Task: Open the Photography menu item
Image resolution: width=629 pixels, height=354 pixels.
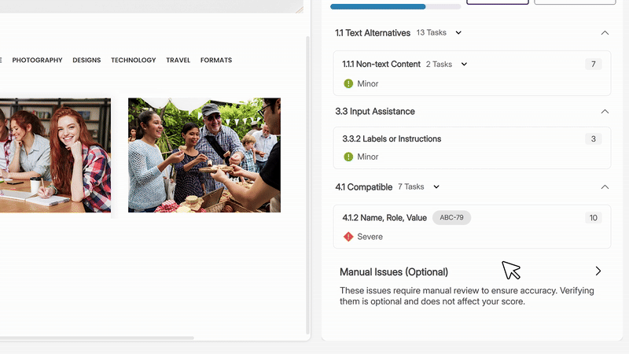Action: click(37, 61)
